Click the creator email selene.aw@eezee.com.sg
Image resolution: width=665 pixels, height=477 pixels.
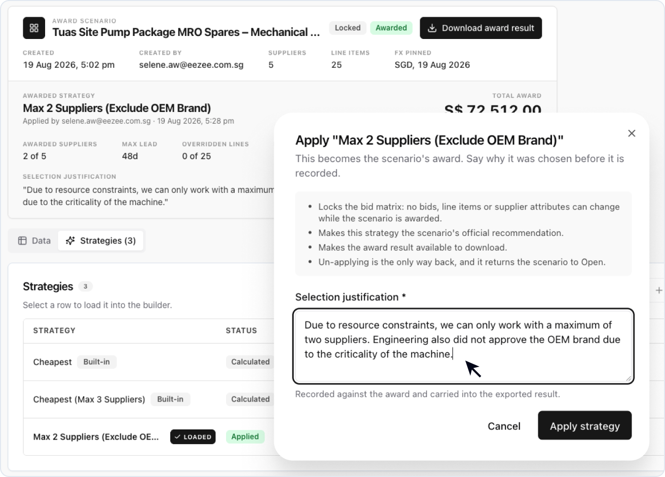pos(192,65)
